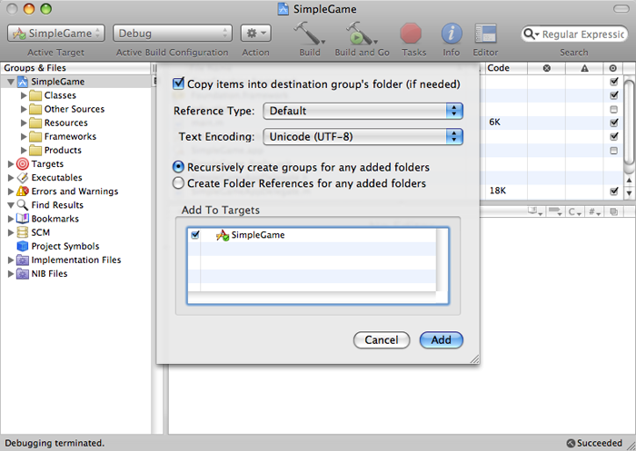Select the SCM database icon
636x451 pixels.
pos(23,232)
